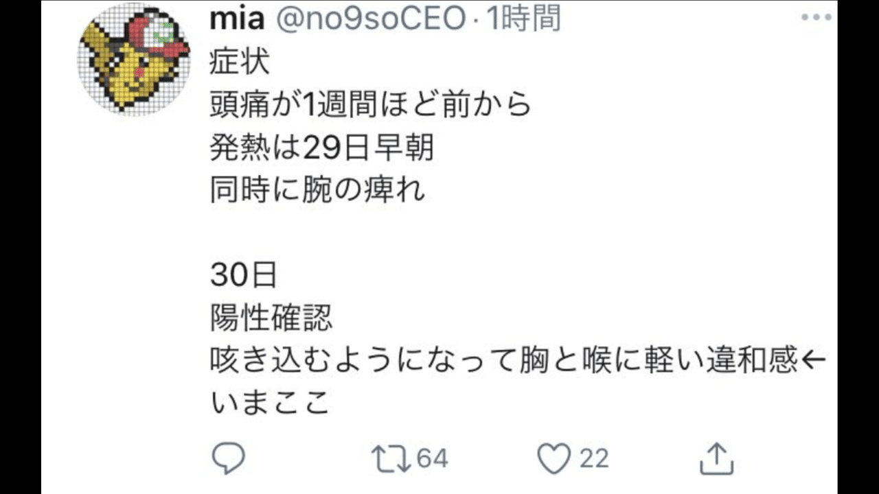Viewport: 879px width, 494px height.
Task: Click the 1時間 timestamp
Action: point(523,19)
